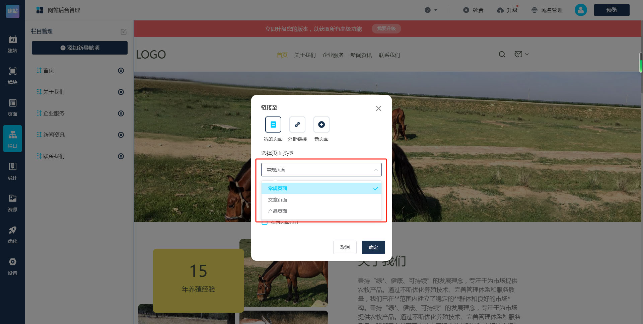Click the 取消 cancel button

(x=345, y=247)
